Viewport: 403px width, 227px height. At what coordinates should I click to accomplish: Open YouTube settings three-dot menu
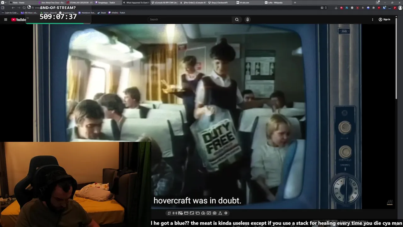pos(372,20)
